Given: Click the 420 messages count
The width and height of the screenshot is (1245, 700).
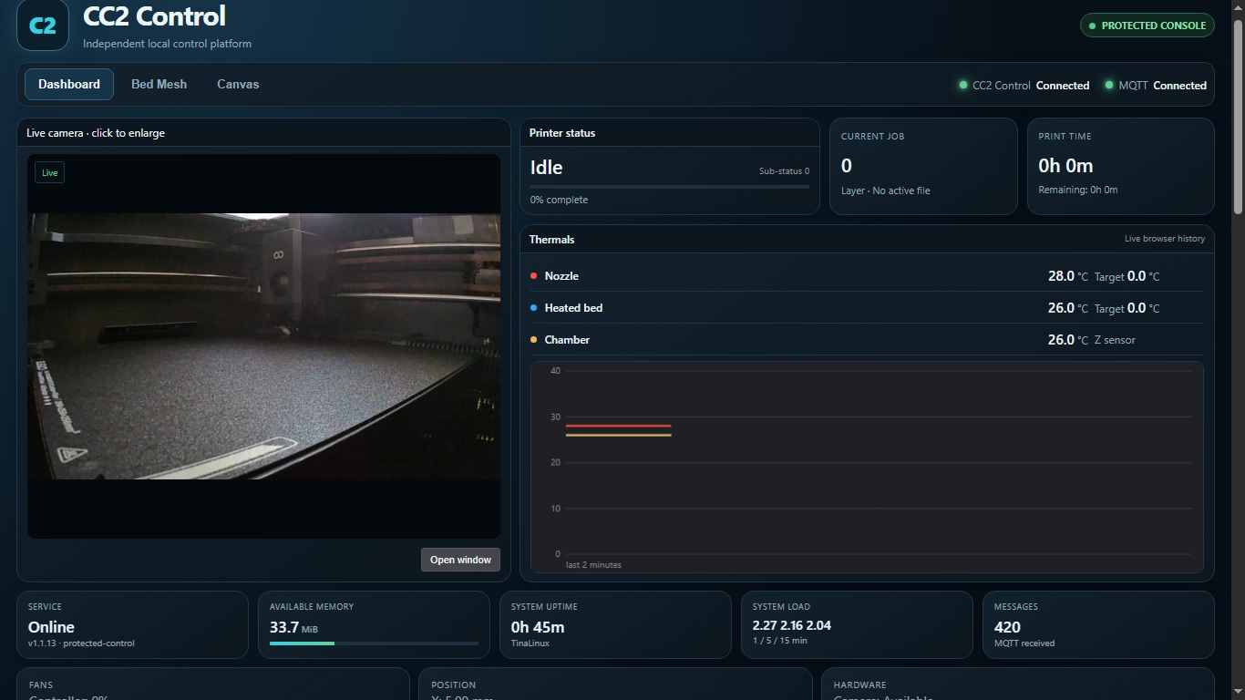Looking at the screenshot, I should click(1008, 627).
